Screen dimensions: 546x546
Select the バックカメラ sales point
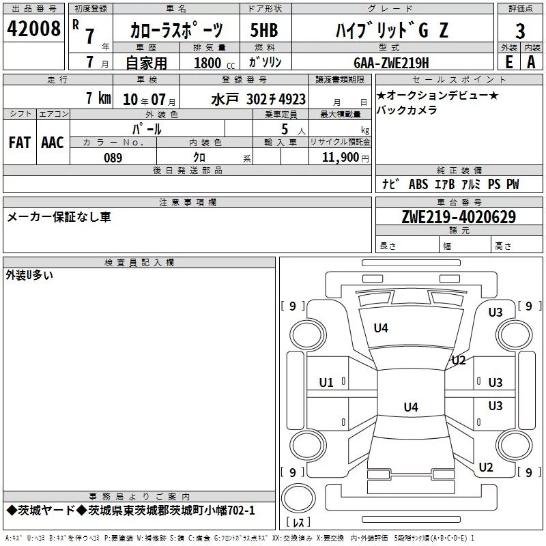point(407,110)
